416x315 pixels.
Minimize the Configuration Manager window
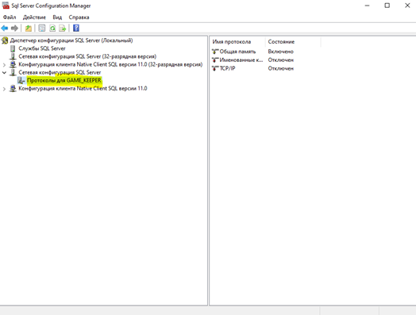coord(368,6)
